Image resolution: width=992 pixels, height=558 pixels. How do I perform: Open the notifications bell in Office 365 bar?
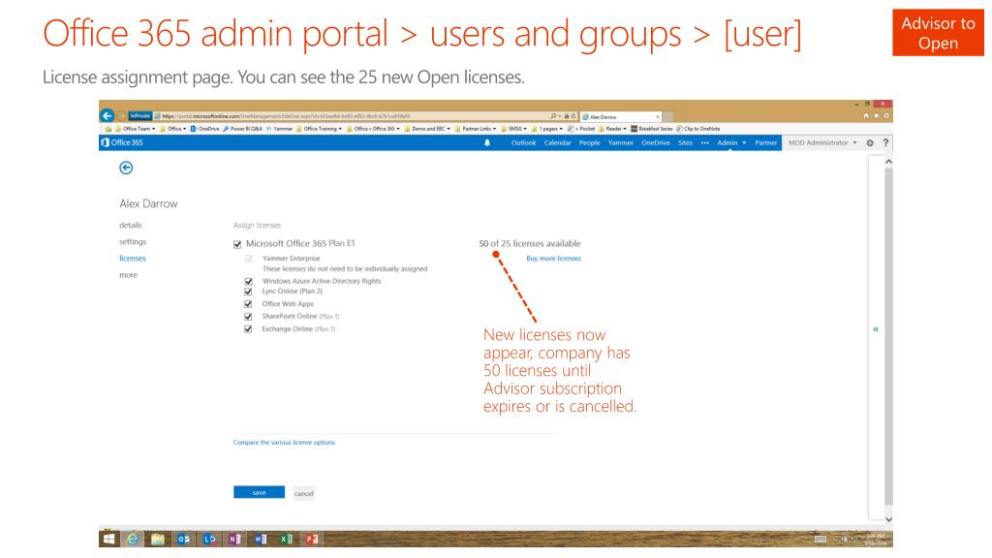click(x=487, y=143)
